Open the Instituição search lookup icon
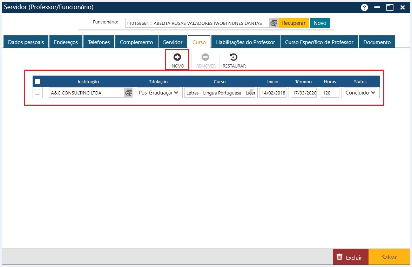The image size is (412, 267). click(128, 93)
